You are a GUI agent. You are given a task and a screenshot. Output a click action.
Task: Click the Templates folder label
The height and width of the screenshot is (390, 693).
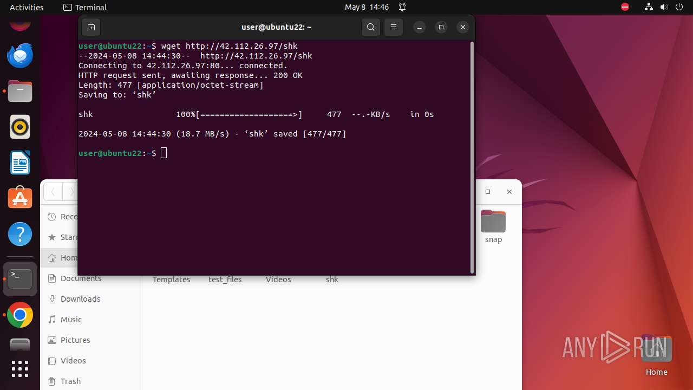(x=171, y=279)
